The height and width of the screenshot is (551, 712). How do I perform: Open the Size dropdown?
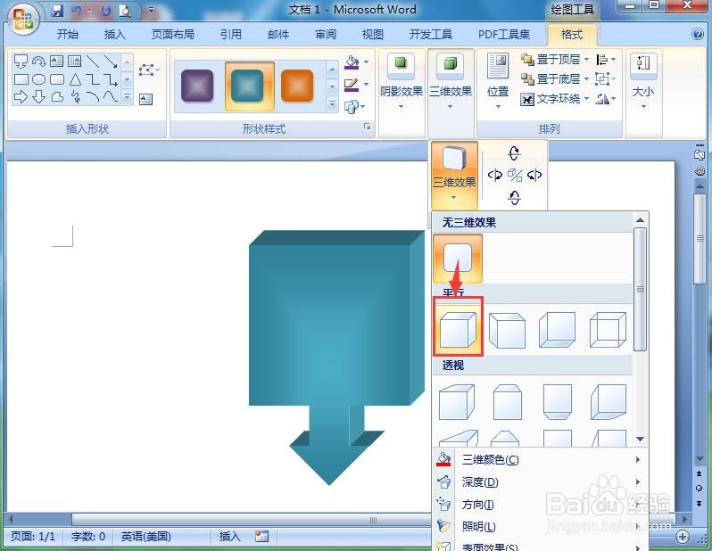click(x=643, y=82)
